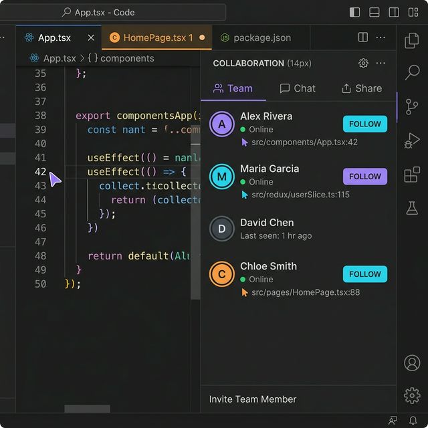Click Maria Garcia's avatar

[221, 177]
